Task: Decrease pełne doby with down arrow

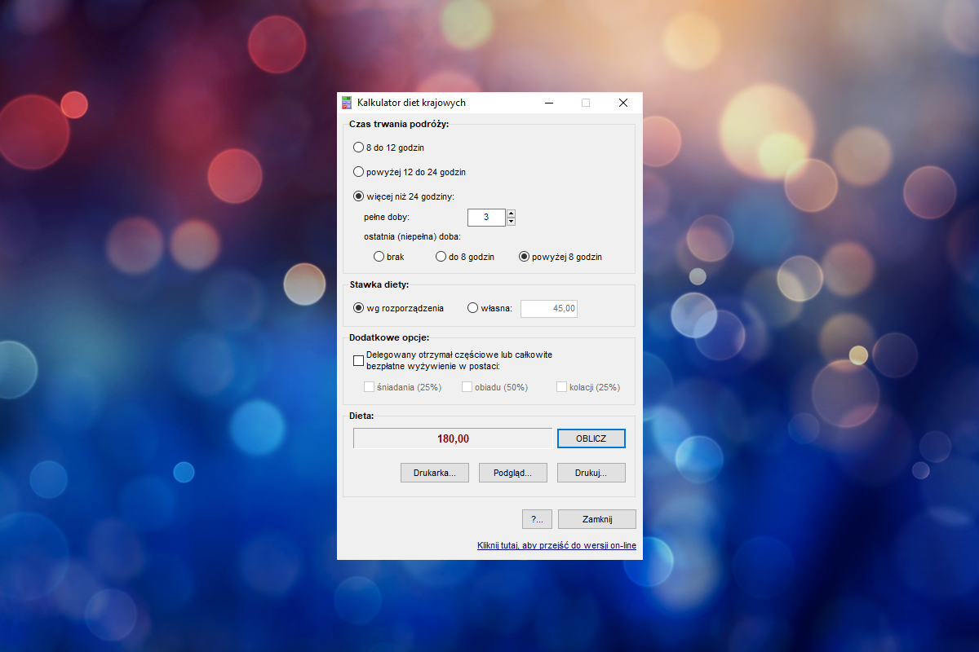Action: coord(511,222)
